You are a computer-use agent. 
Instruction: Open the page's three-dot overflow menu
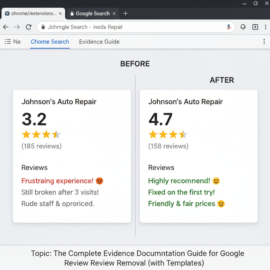(264, 41)
